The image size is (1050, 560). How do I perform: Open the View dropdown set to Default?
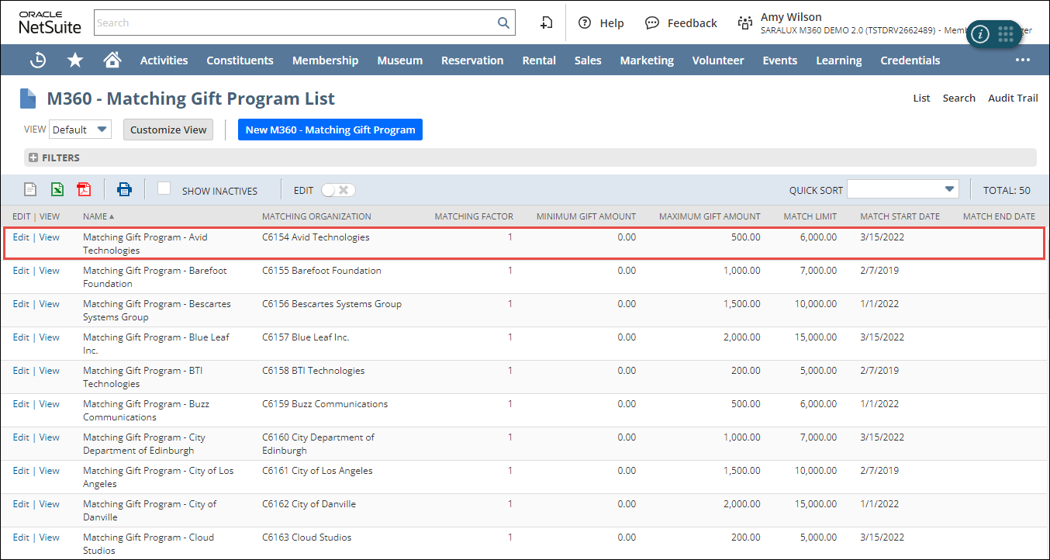coord(81,130)
